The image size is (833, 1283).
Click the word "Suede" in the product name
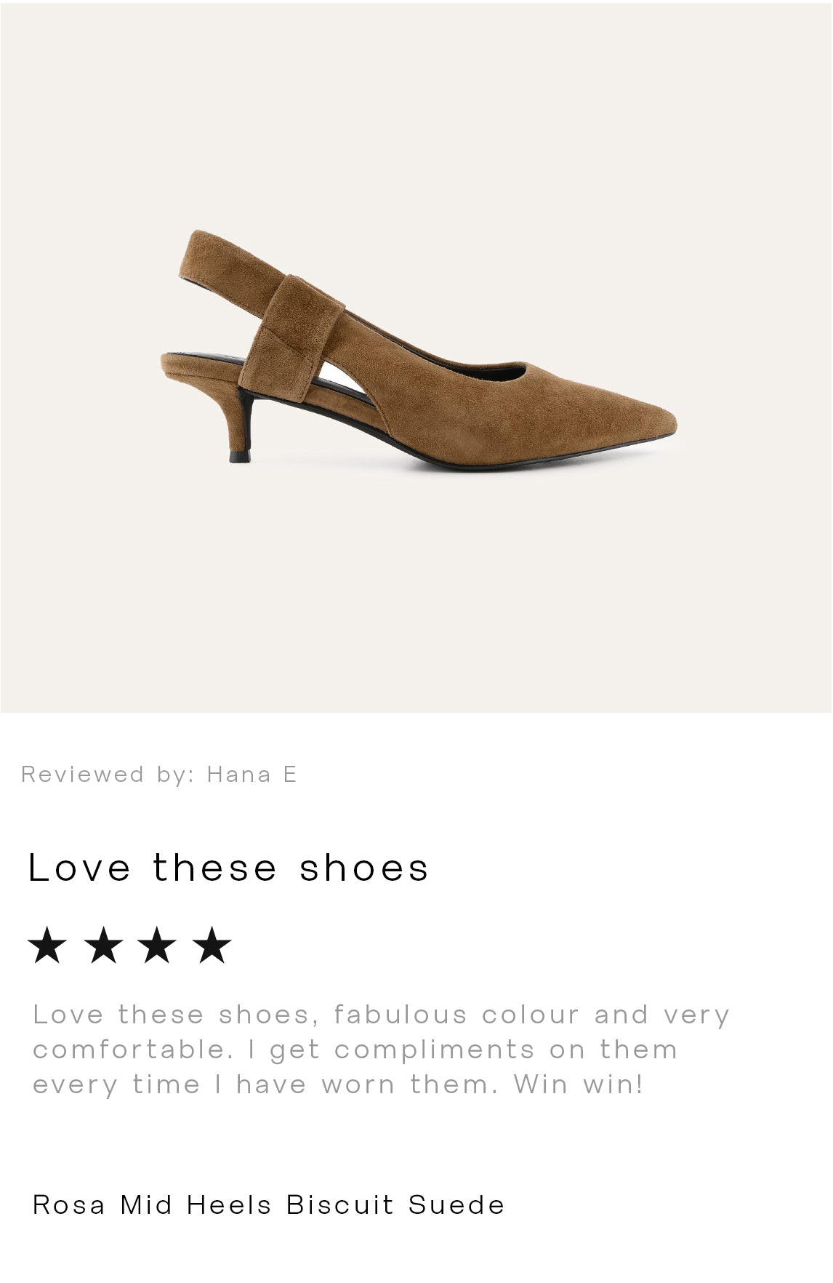[456, 1205]
